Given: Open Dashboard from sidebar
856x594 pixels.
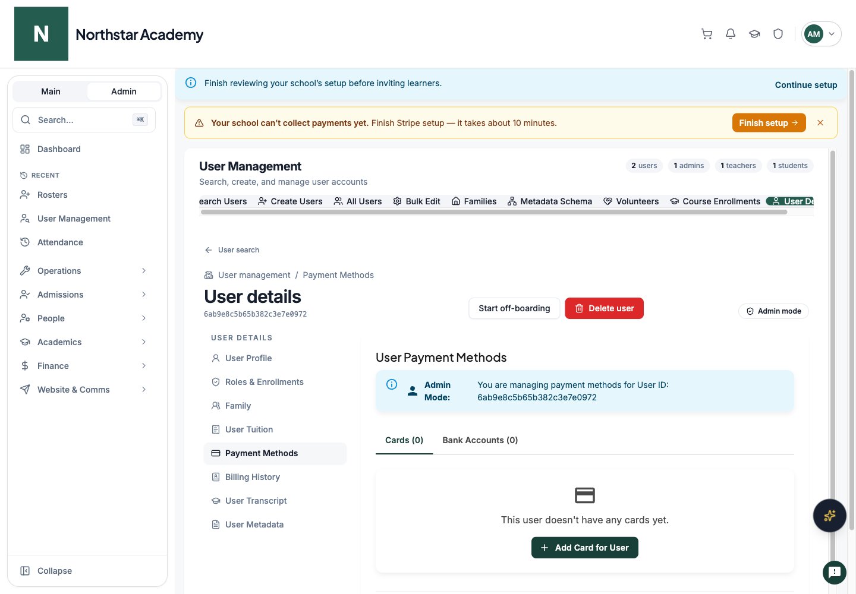Looking at the screenshot, I should (x=84, y=149).
